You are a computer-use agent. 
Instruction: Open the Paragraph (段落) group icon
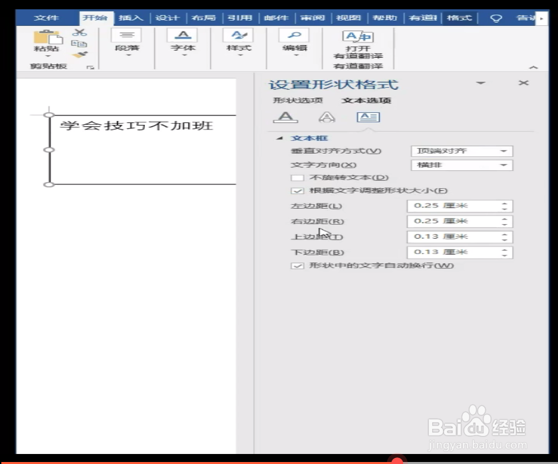(x=127, y=35)
